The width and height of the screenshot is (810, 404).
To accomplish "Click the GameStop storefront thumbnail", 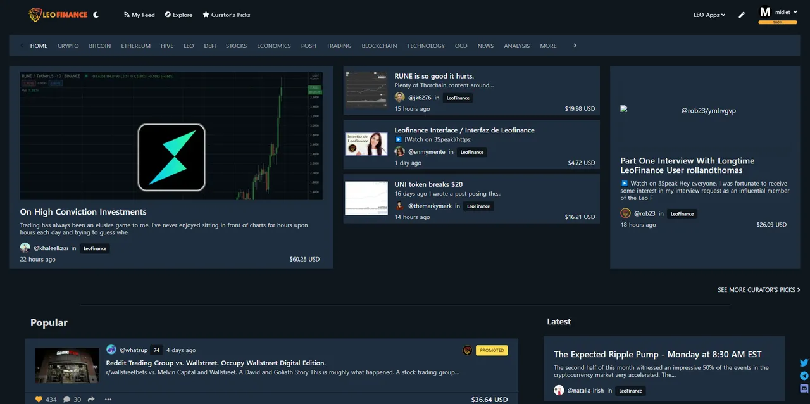I will pyautogui.click(x=67, y=365).
